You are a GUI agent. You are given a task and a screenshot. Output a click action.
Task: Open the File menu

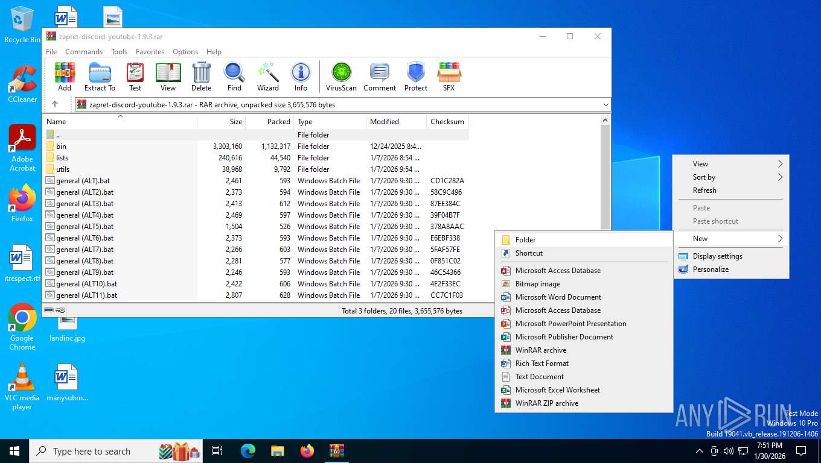(x=52, y=52)
